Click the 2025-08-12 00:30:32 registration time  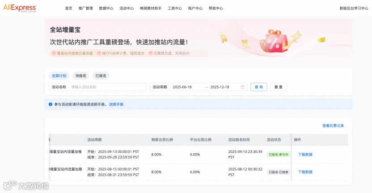coord(245,172)
